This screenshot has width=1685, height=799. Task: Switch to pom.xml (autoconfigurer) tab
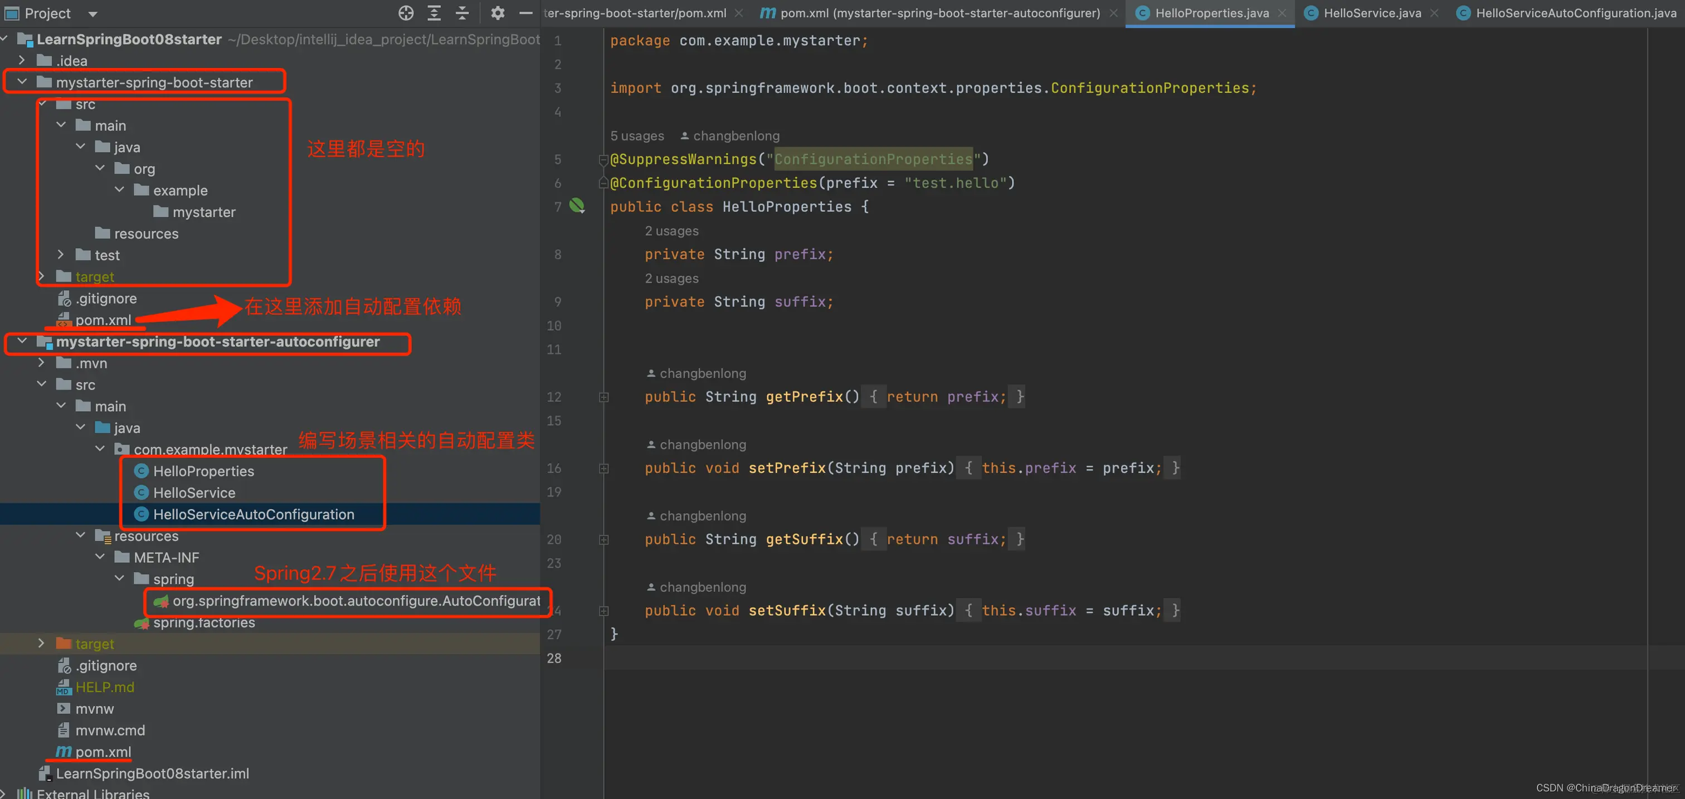939,13
